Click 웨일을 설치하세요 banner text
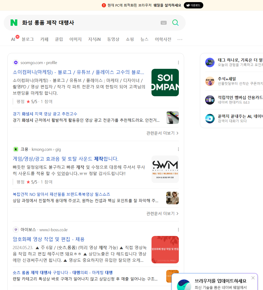 (167, 5)
